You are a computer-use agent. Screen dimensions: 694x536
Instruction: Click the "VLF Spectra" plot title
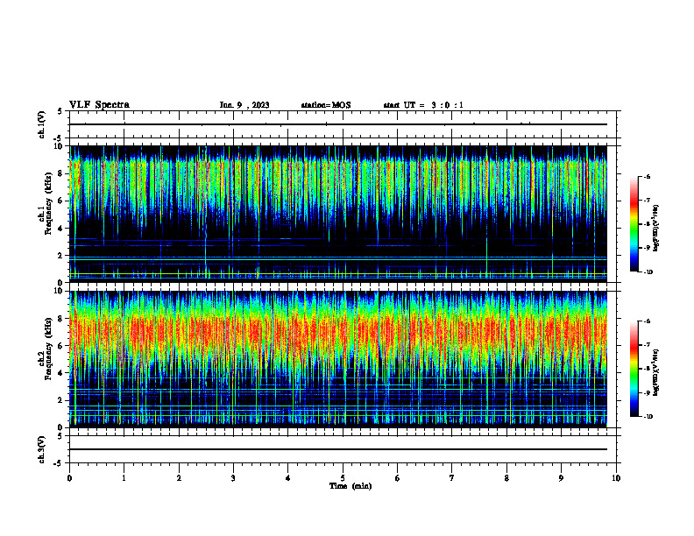99,105
